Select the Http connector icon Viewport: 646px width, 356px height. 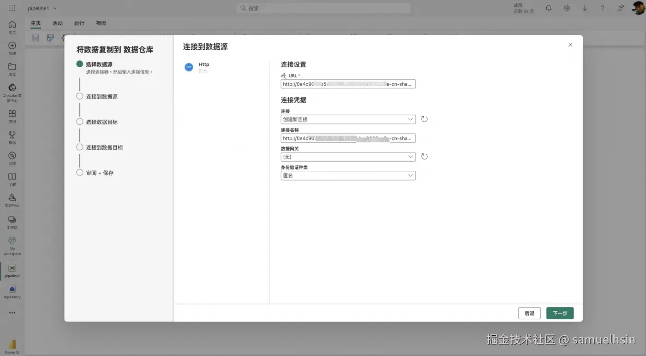tap(189, 67)
